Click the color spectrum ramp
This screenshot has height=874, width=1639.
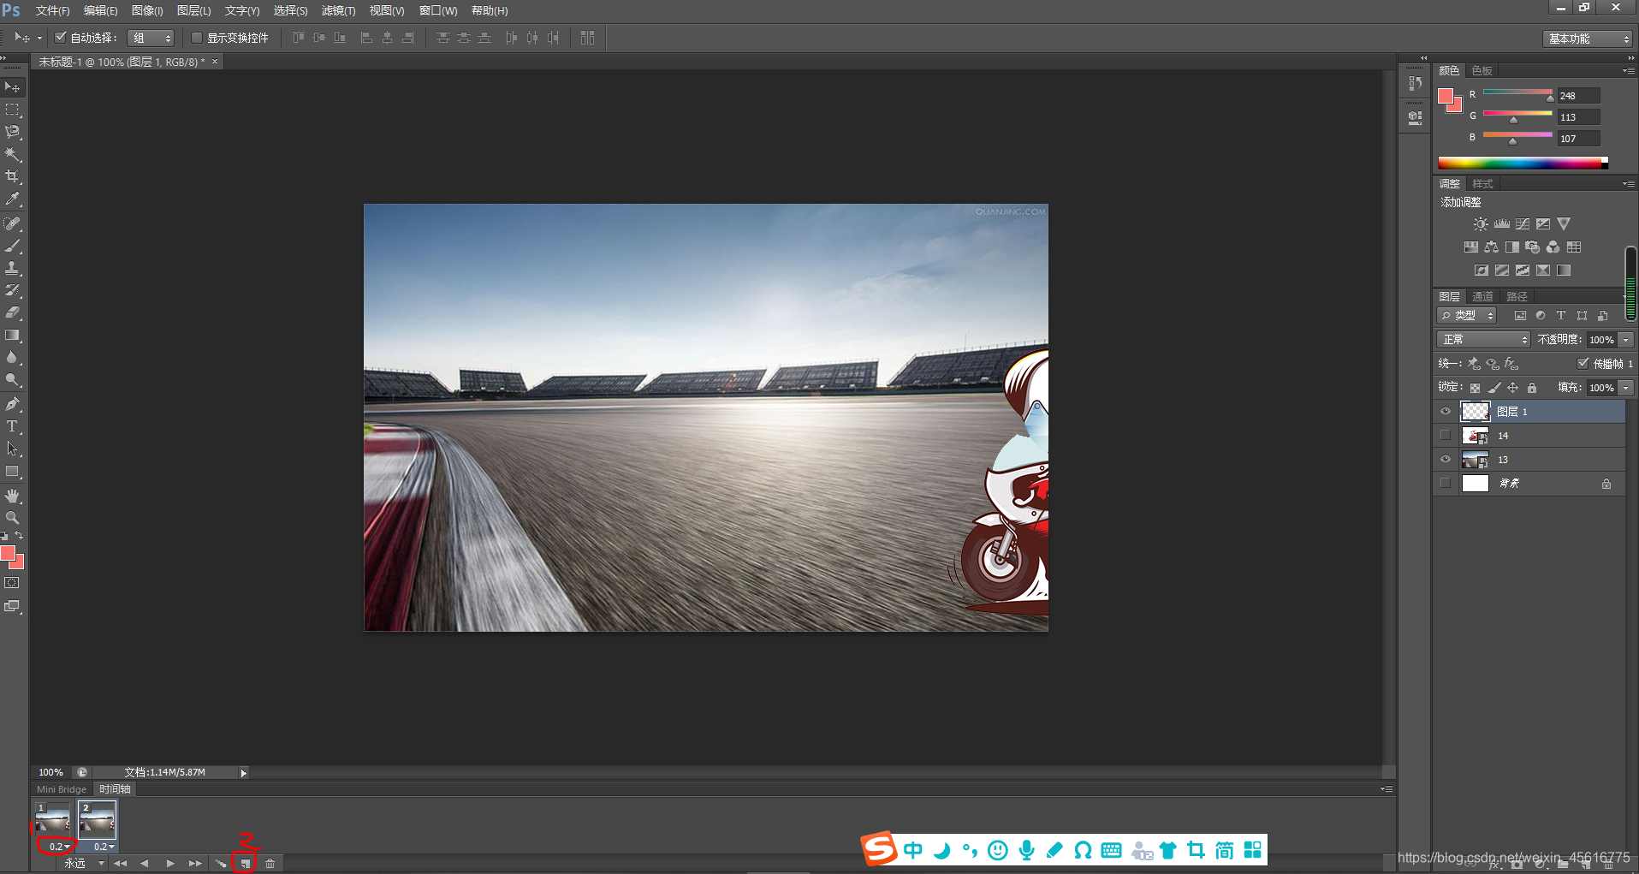pyautogui.click(x=1523, y=163)
